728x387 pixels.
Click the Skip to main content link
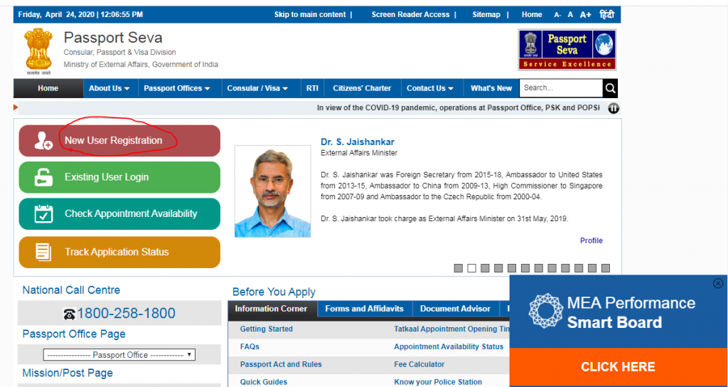pyautogui.click(x=310, y=14)
